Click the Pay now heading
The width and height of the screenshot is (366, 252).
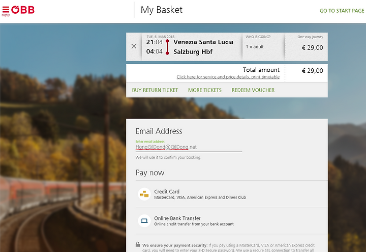coord(150,173)
